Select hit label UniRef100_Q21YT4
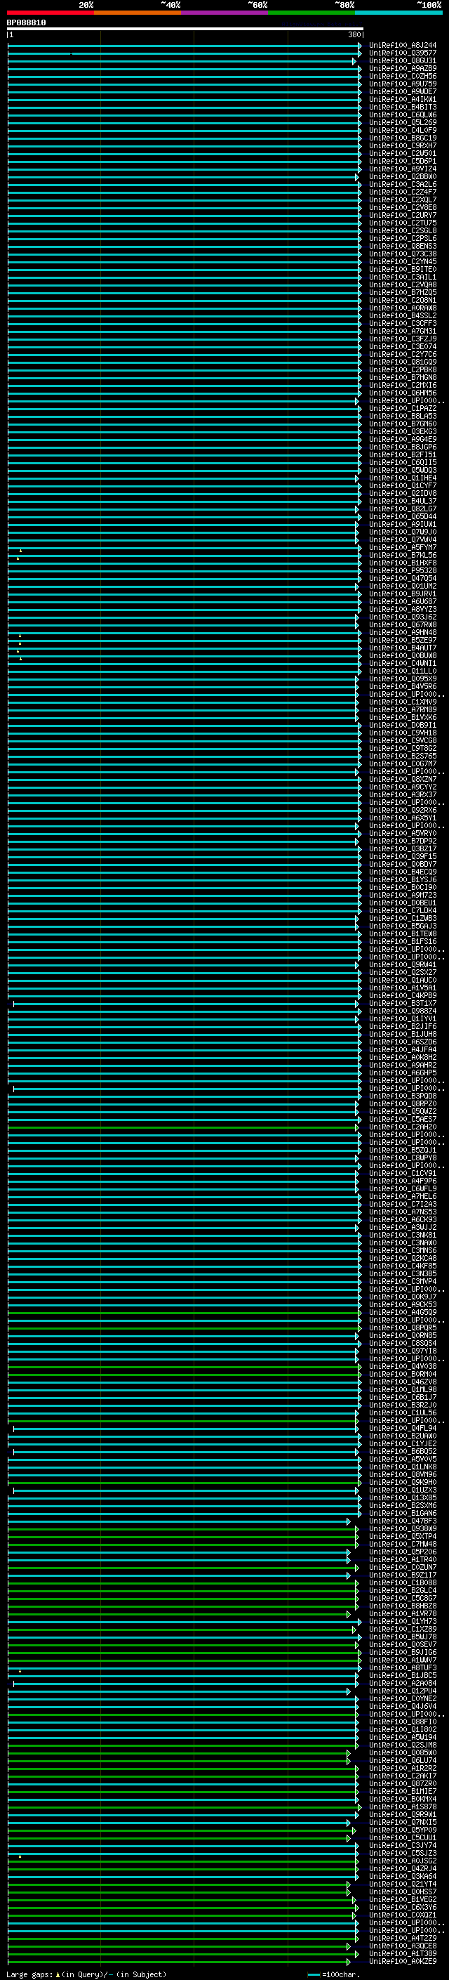The image size is (449, 1980). click(x=403, y=1884)
